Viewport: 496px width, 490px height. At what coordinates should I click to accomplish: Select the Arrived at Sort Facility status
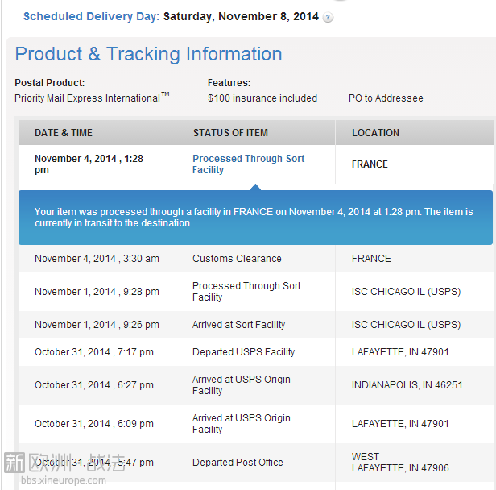click(238, 325)
